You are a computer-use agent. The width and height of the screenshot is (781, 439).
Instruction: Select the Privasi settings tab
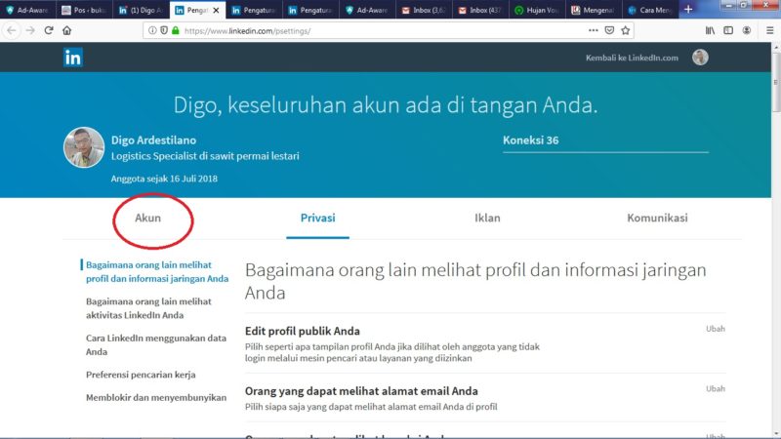click(x=318, y=218)
